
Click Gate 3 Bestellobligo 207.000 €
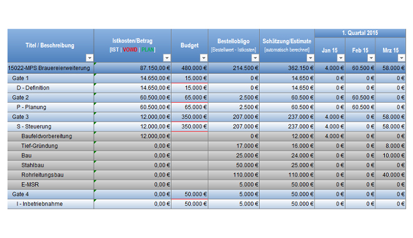233,116
